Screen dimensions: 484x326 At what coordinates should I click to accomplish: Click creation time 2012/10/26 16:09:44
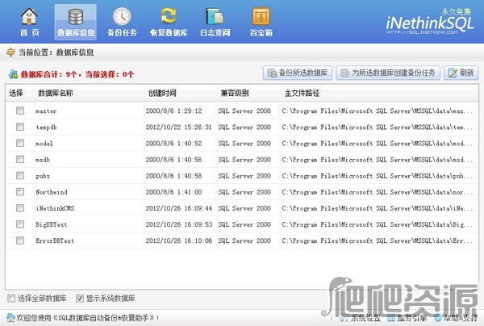click(179, 208)
